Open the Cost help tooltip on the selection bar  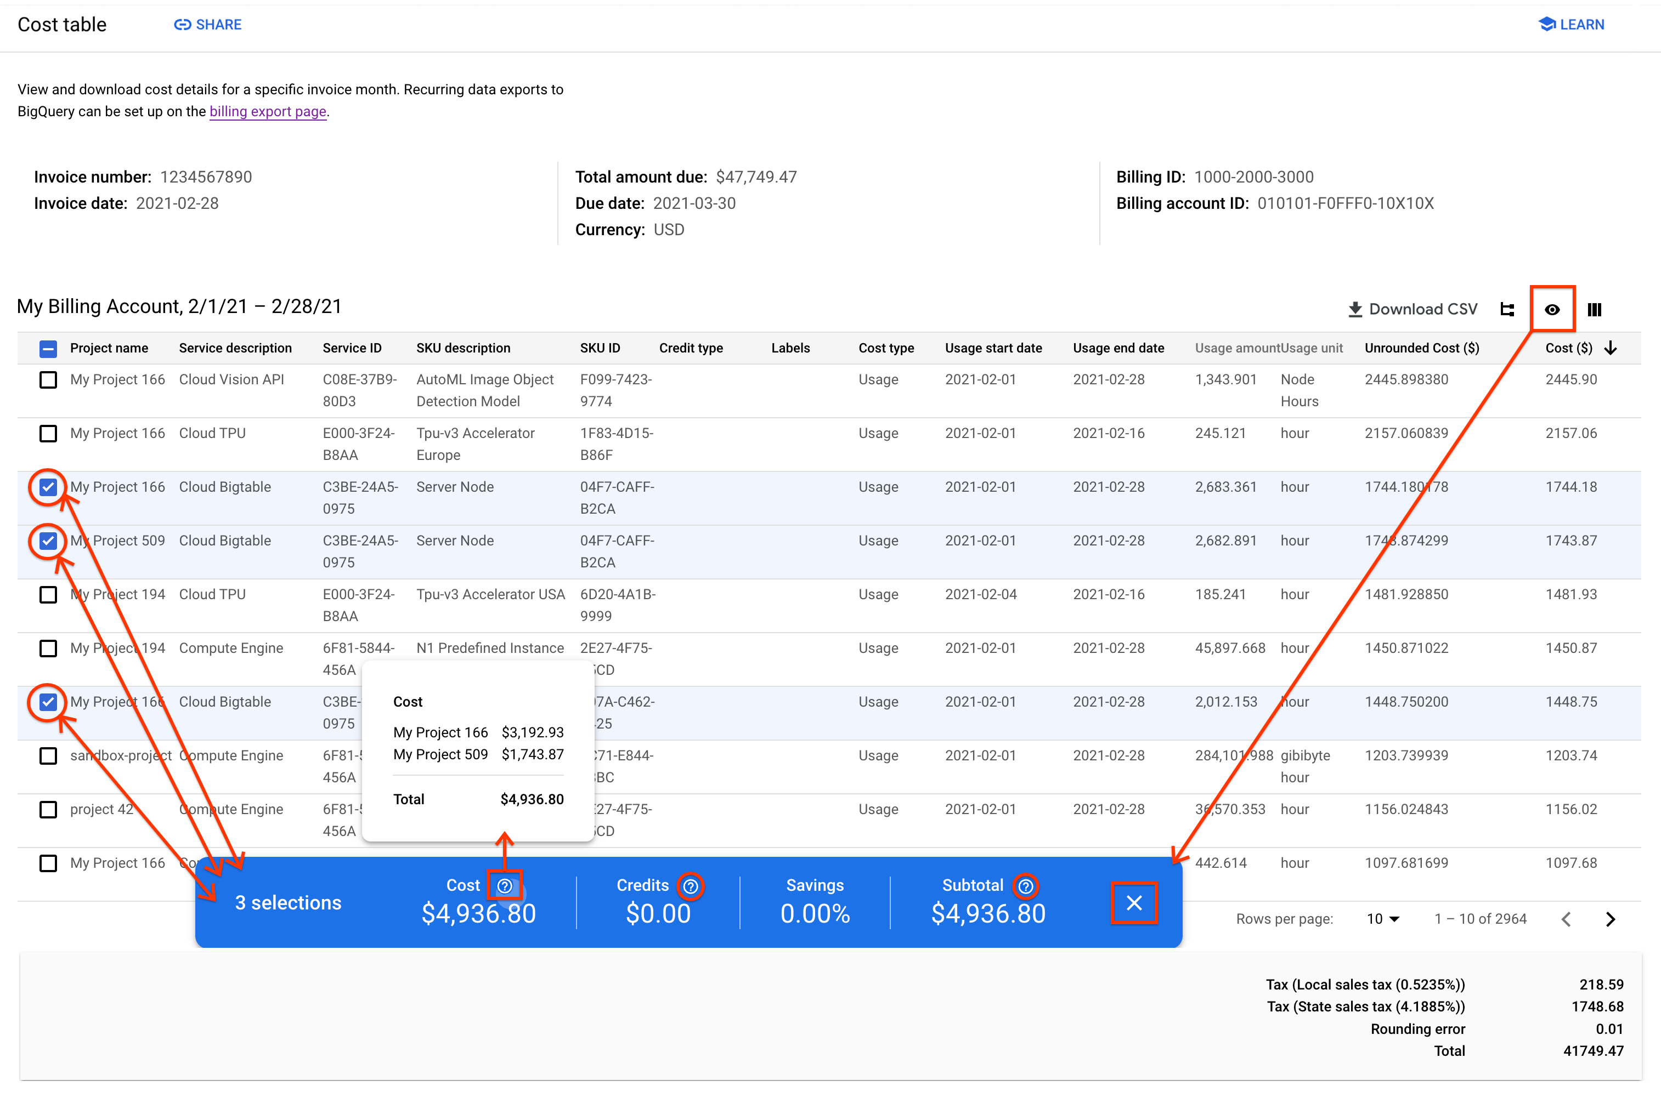point(505,885)
